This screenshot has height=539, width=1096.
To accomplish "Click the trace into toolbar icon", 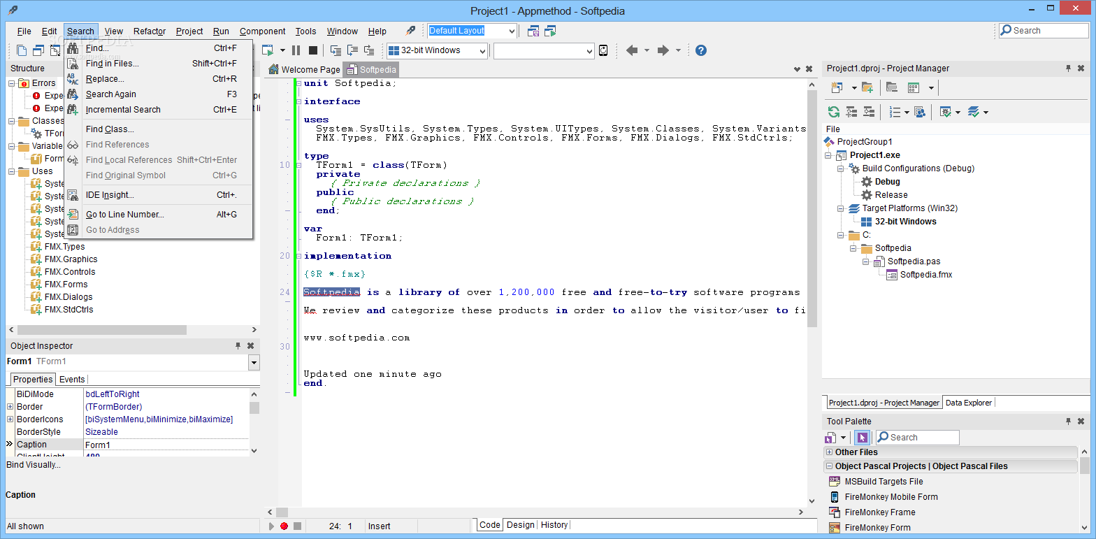I will tap(336, 50).
